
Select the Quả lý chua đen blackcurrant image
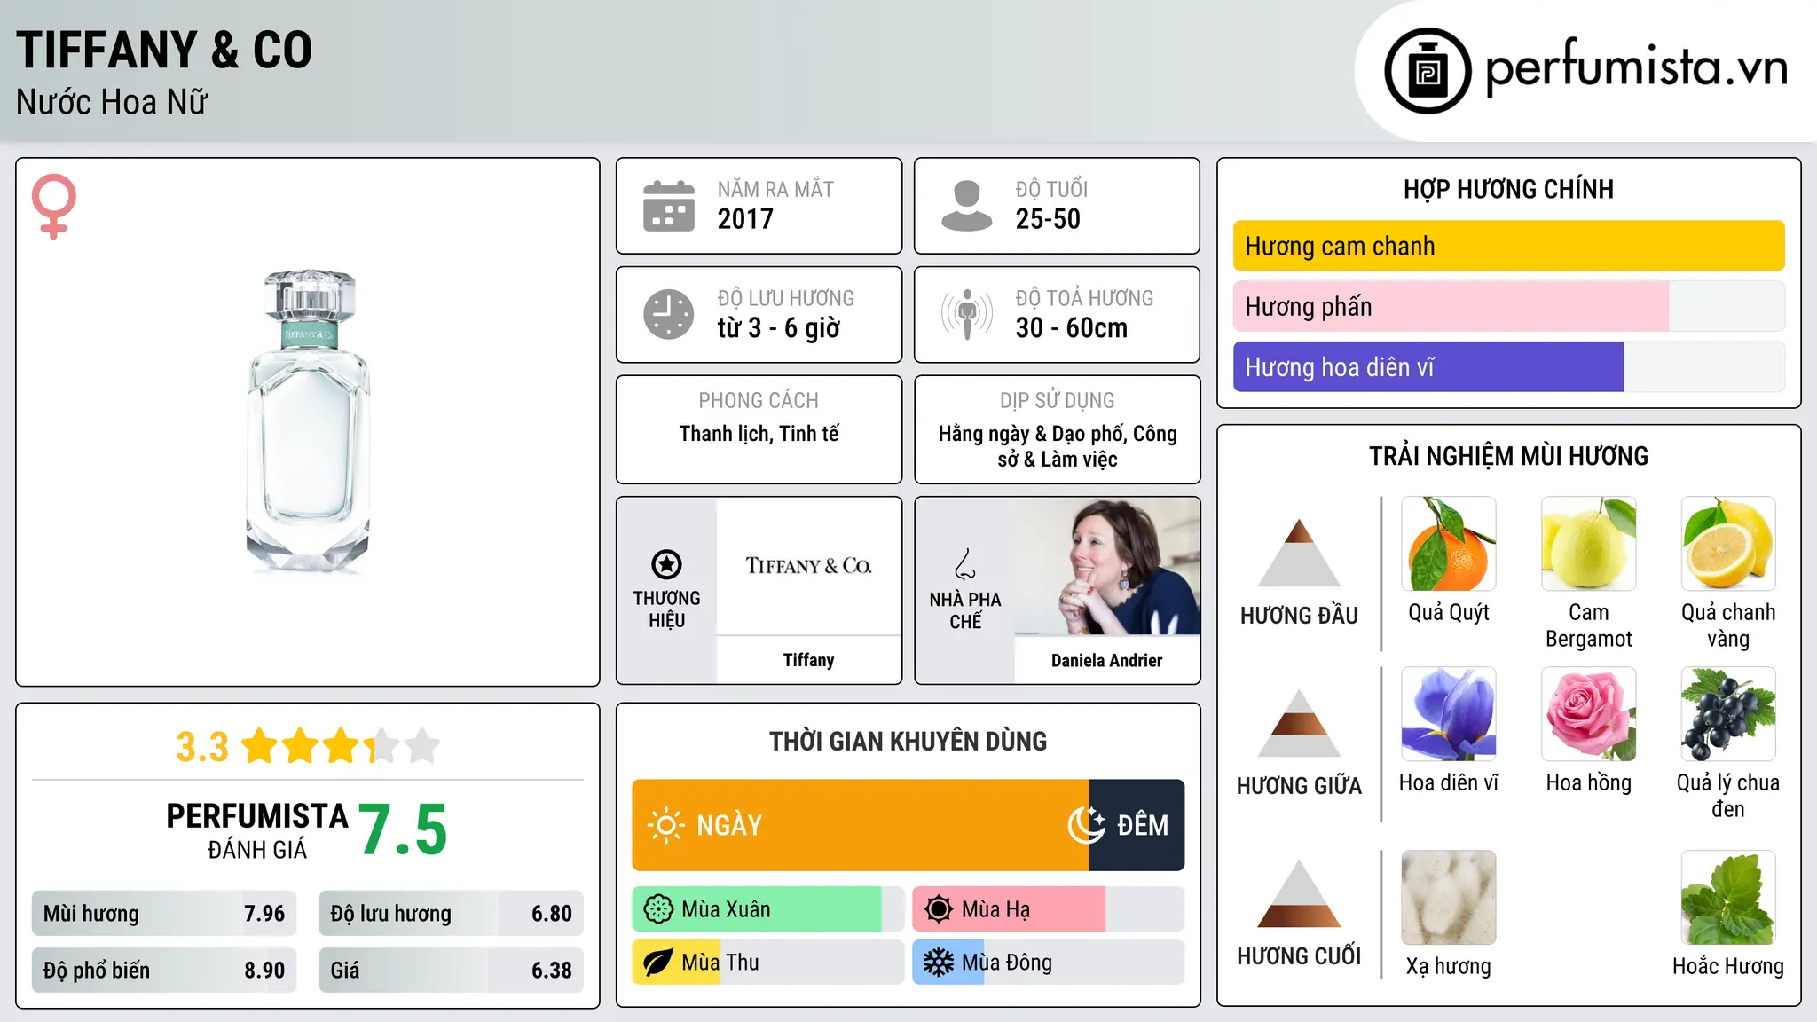[x=1728, y=714]
